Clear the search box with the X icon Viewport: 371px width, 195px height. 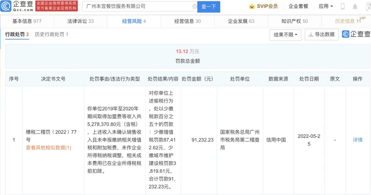pyautogui.click(x=194, y=6)
